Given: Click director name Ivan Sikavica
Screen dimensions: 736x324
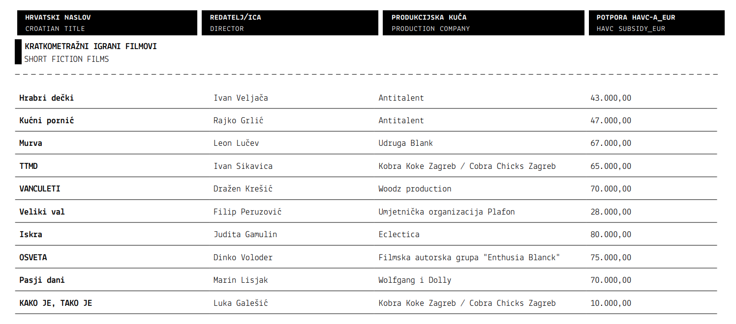Looking at the screenshot, I should [243, 166].
